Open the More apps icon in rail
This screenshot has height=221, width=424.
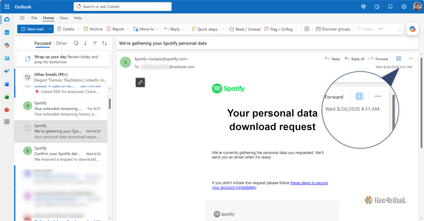(x=7, y=122)
